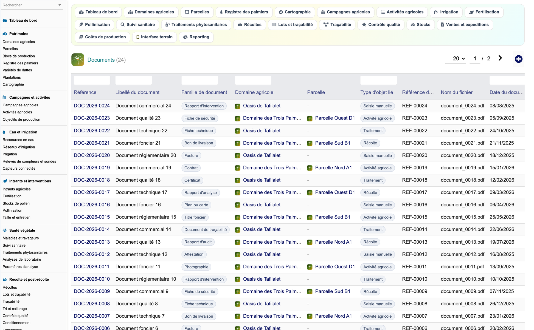Click the Libellé du document column header
This screenshot has height=330, width=534.
[137, 92]
